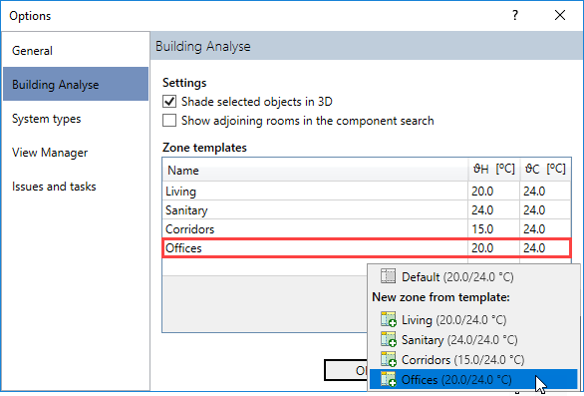This screenshot has height=396, width=584.
Task: Click Sanitary heating value 24.0 cell
Action: [494, 209]
